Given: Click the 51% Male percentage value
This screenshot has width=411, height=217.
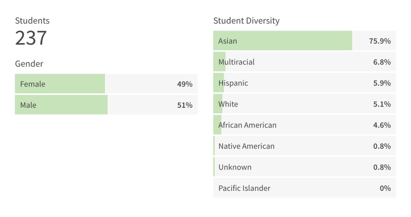Looking at the screenshot, I should point(185,105).
